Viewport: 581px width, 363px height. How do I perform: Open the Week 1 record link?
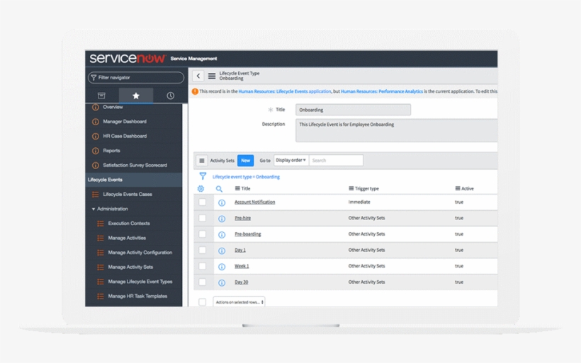coord(242,266)
